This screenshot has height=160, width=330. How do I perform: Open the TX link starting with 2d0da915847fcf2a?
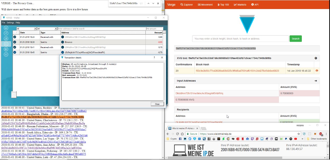point(43,123)
